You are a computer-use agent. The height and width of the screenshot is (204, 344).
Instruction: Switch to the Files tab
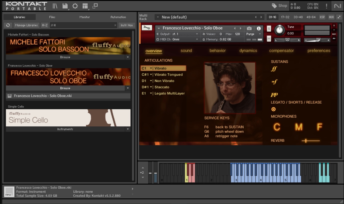pos(52,17)
